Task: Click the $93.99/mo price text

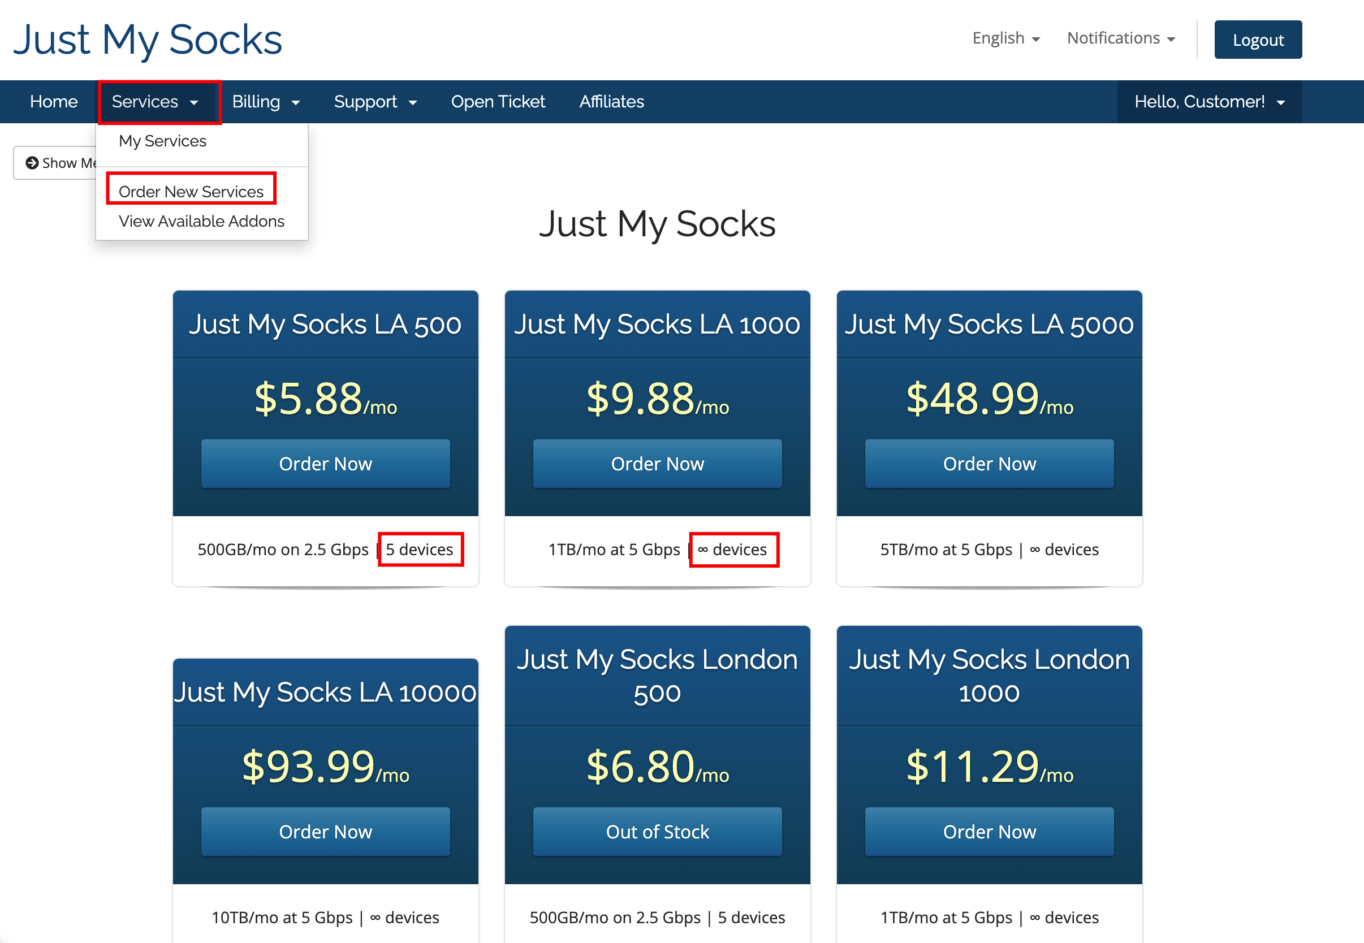Action: tap(326, 768)
